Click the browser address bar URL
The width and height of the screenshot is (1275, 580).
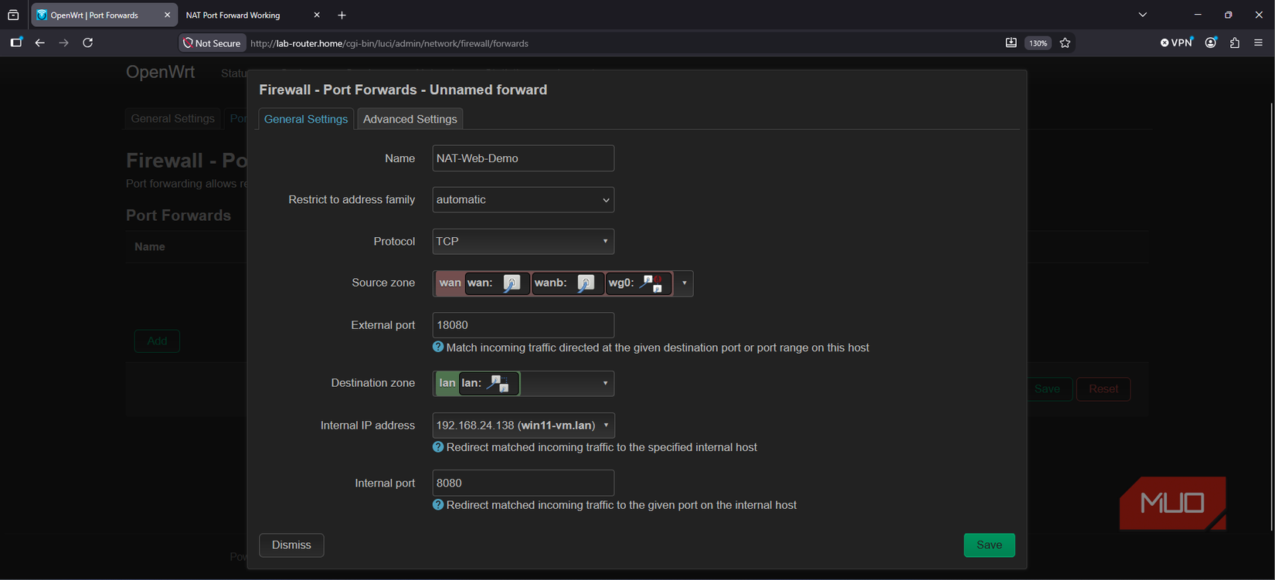[389, 43]
